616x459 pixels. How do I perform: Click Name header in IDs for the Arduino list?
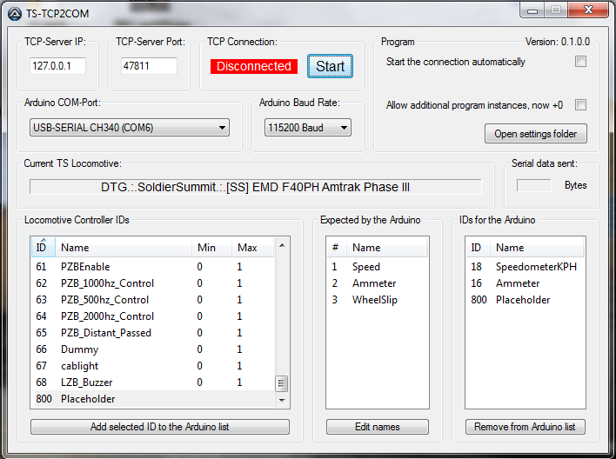(537, 248)
